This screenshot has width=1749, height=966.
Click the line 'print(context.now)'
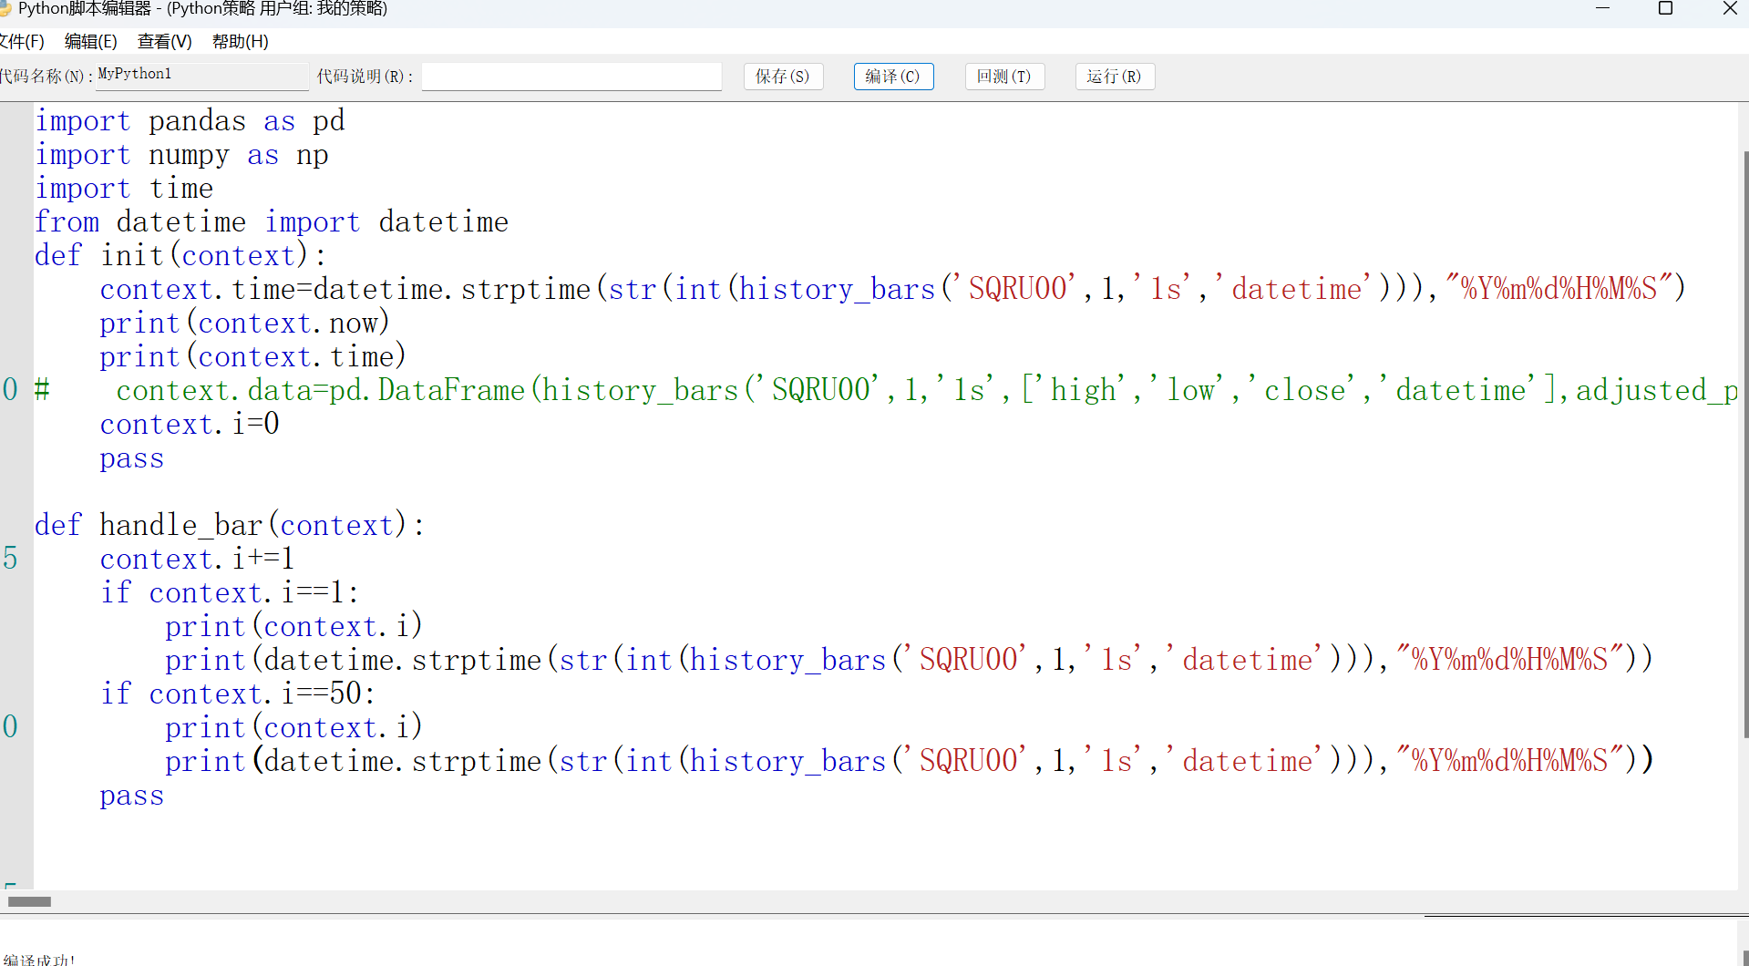[244, 324]
